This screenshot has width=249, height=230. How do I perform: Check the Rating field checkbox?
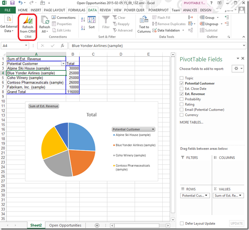click(x=181, y=104)
